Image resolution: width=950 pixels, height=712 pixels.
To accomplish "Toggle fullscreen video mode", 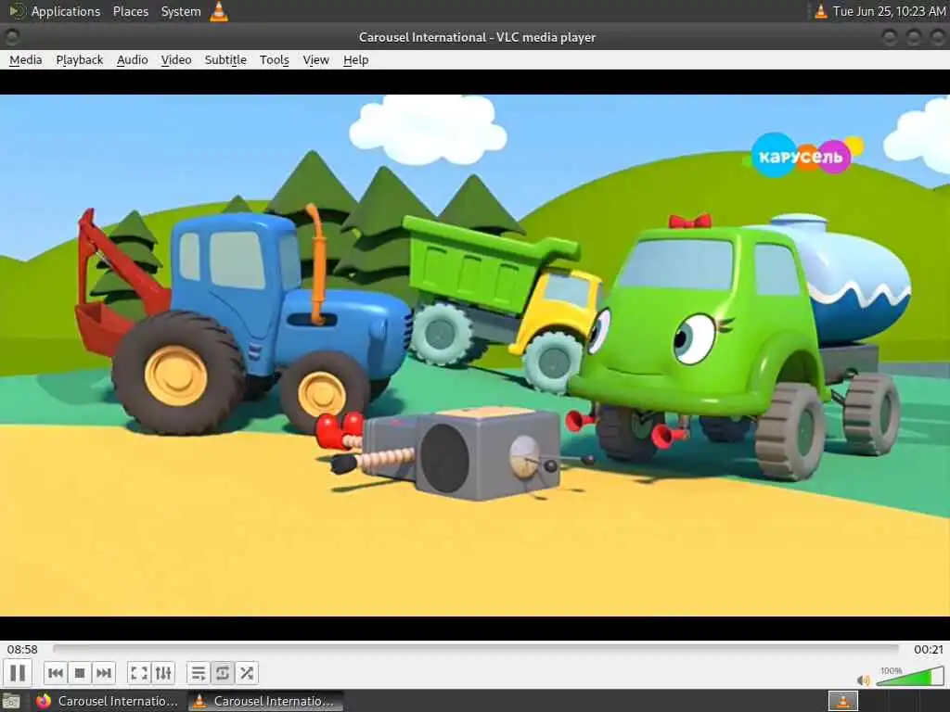I will click(139, 673).
